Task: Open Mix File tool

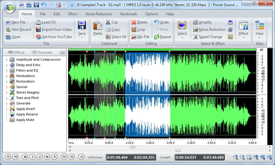Action: click(x=141, y=37)
